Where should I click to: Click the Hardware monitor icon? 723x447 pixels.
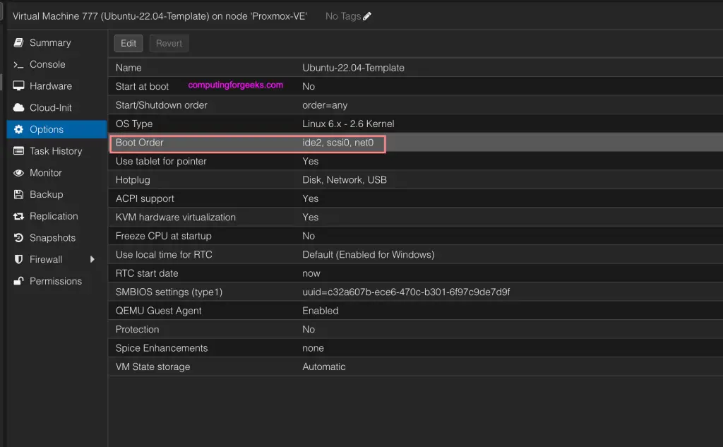pos(18,86)
